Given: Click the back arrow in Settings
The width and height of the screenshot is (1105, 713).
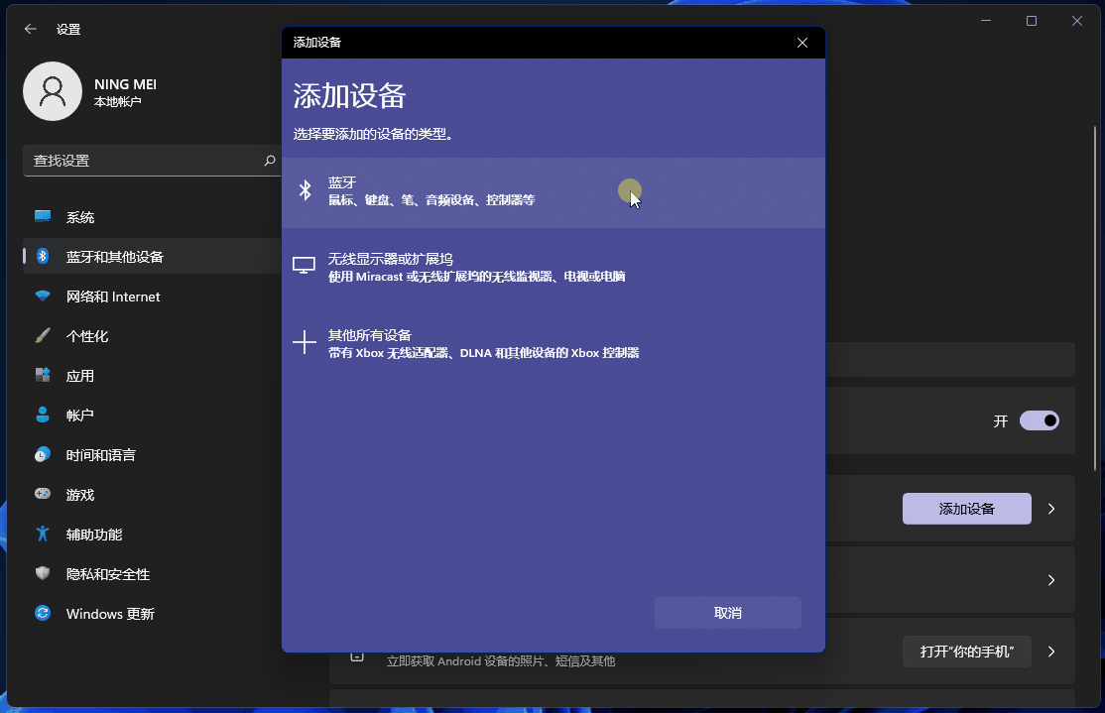Looking at the screenshot, I should click(31, 29).
